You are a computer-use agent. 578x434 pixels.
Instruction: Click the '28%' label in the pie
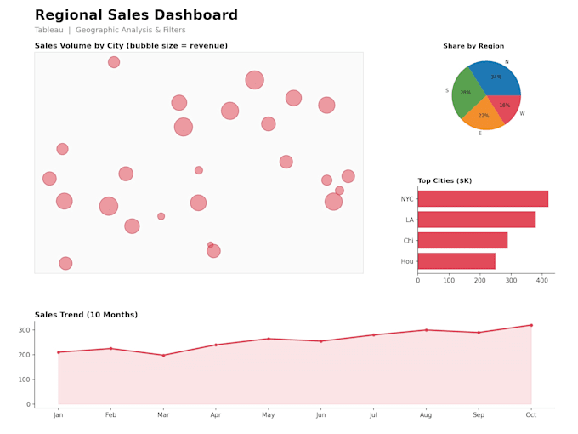click(x=466, y=93)
